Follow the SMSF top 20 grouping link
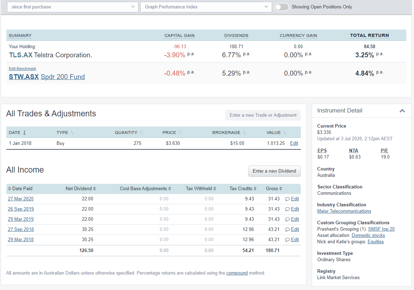 point(381,229)
